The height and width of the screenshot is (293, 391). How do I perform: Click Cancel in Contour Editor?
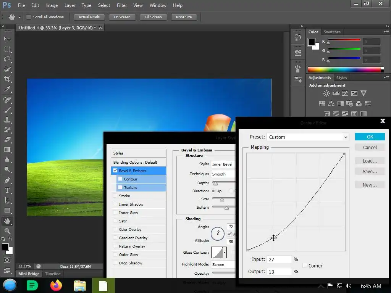coord(370,148)
